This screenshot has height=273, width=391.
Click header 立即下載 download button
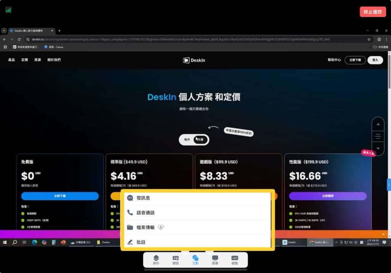point(355,60)
